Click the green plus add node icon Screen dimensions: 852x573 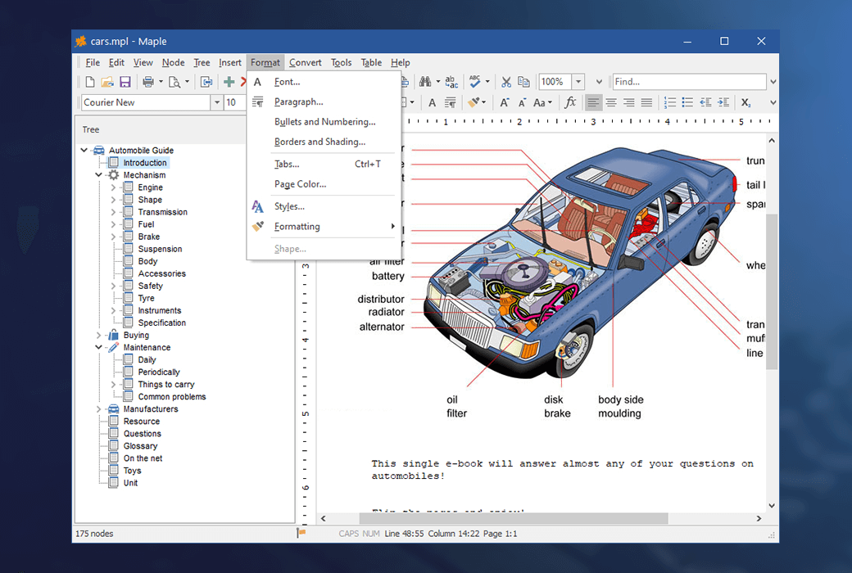229,82
